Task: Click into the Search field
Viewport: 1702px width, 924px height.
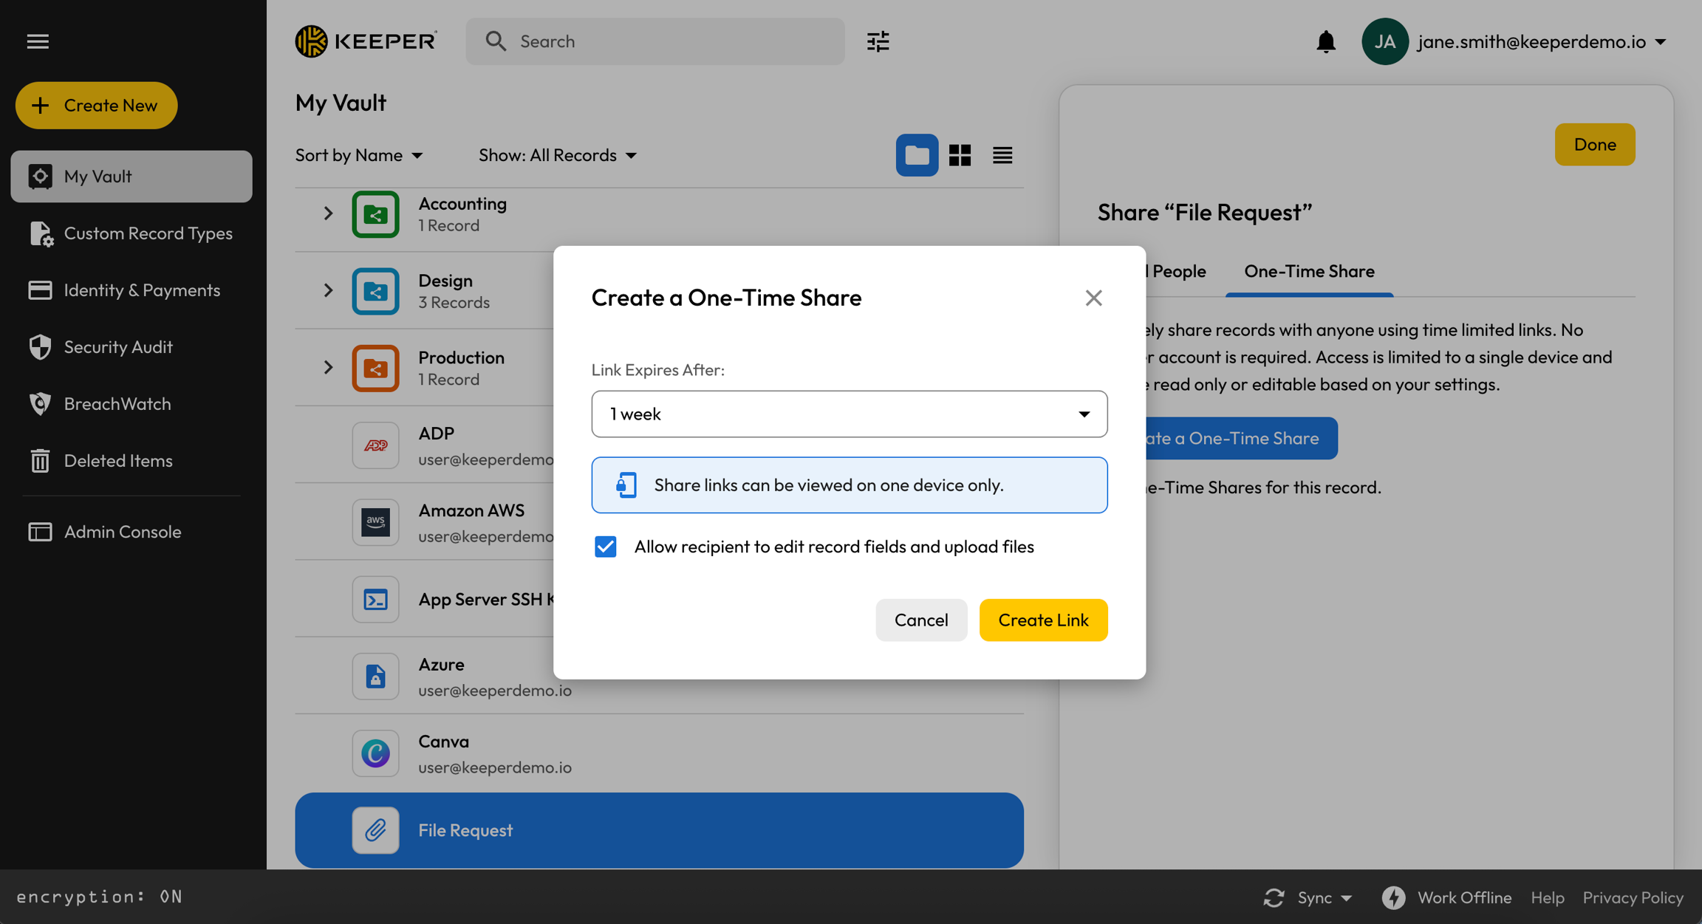Action: [665, 41]
